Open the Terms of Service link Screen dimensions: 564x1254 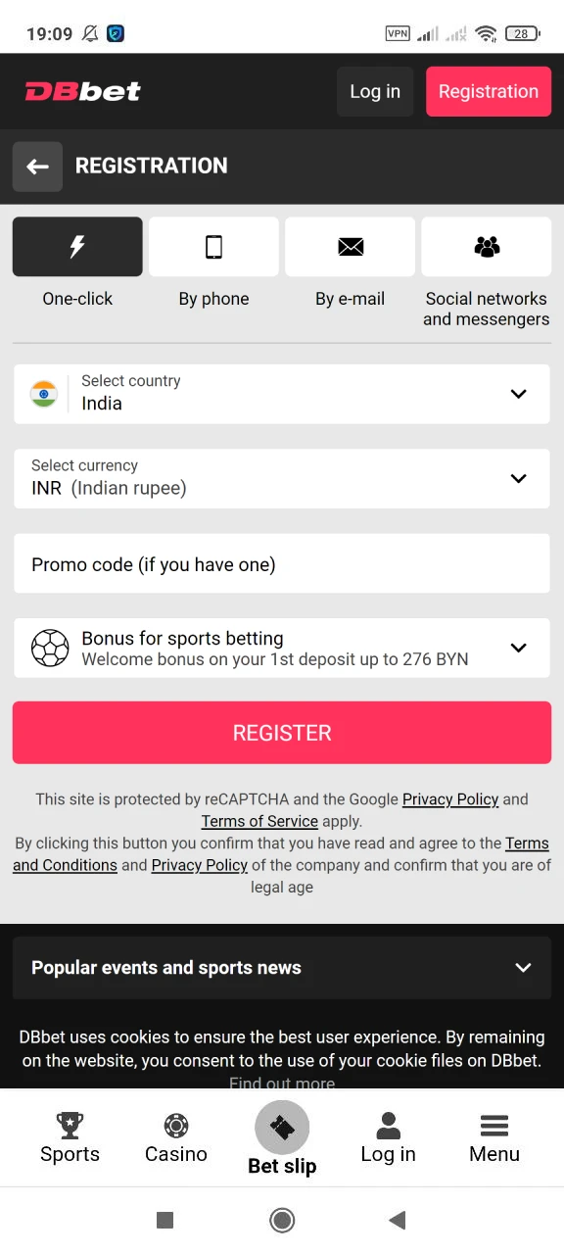coord(258,821)
